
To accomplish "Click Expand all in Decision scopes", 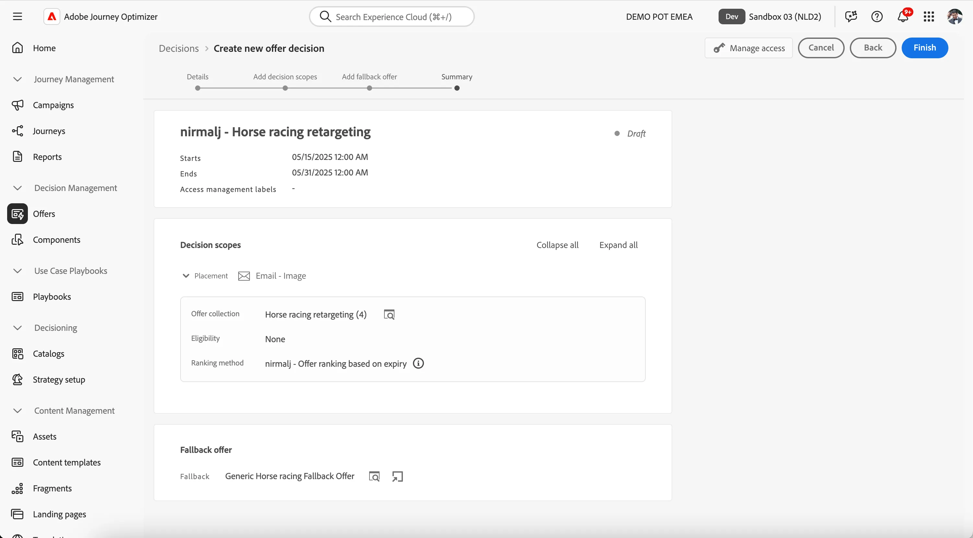I will coord(618,245).
